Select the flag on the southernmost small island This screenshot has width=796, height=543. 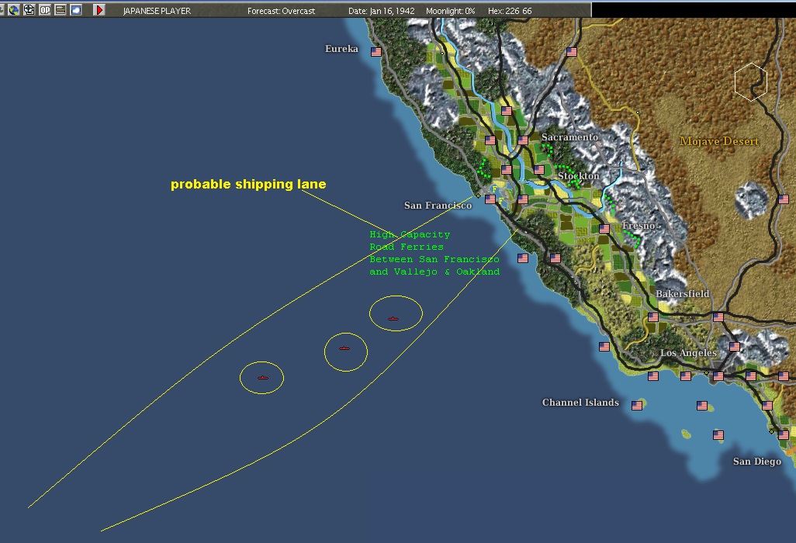(718, 435)
